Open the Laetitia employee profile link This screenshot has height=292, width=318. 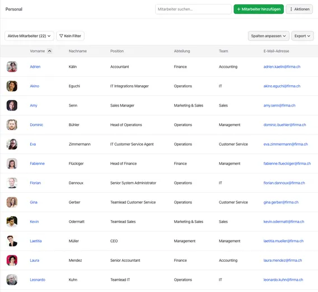click(x=36, y=241)
